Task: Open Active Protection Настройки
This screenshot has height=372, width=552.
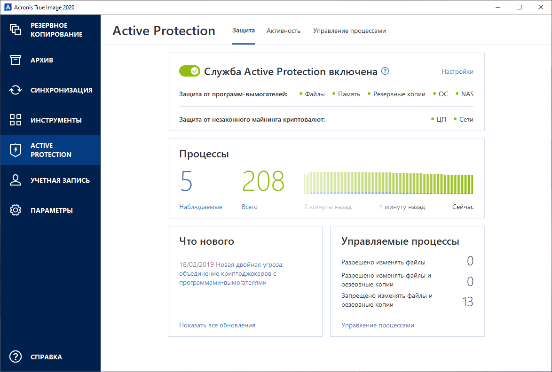Action: pyautogui.click(x=457, y=71)
